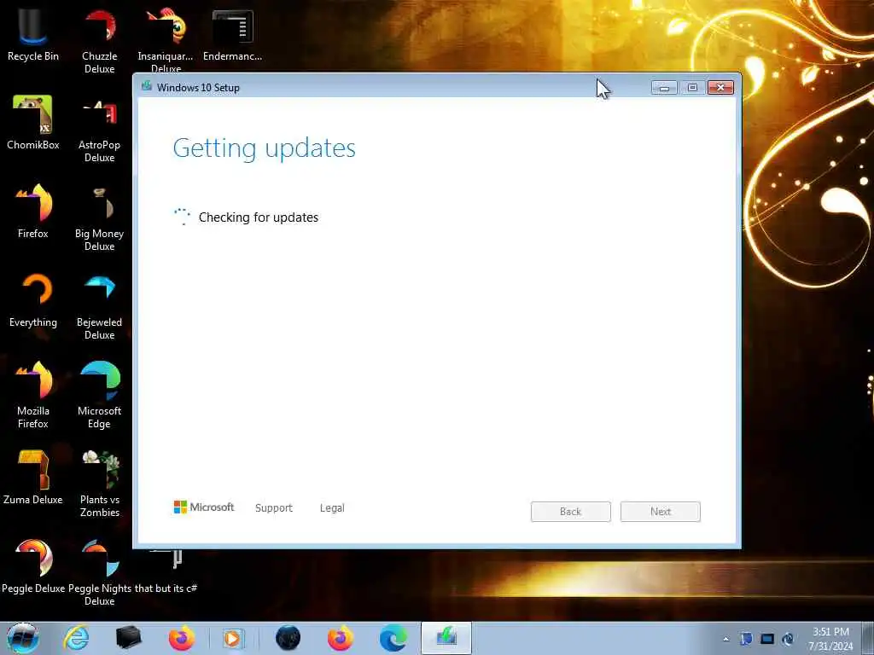Select the Insaniquarium Deluxe desktop icon

pos(166,40)
